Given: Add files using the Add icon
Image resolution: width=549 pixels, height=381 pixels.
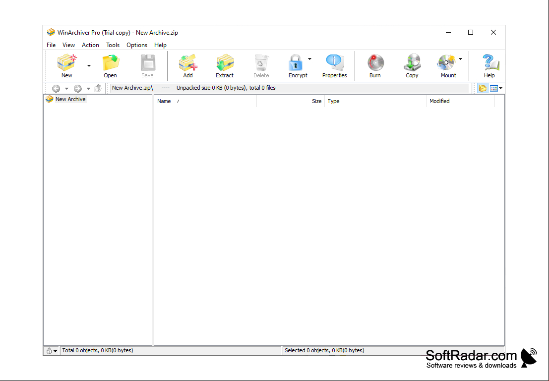Looking at the screenshot, I should pyautogui.click(x=188, y=63).
